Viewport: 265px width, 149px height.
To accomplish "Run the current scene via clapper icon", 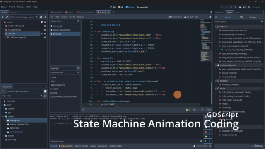I will [x=240, y=7].
